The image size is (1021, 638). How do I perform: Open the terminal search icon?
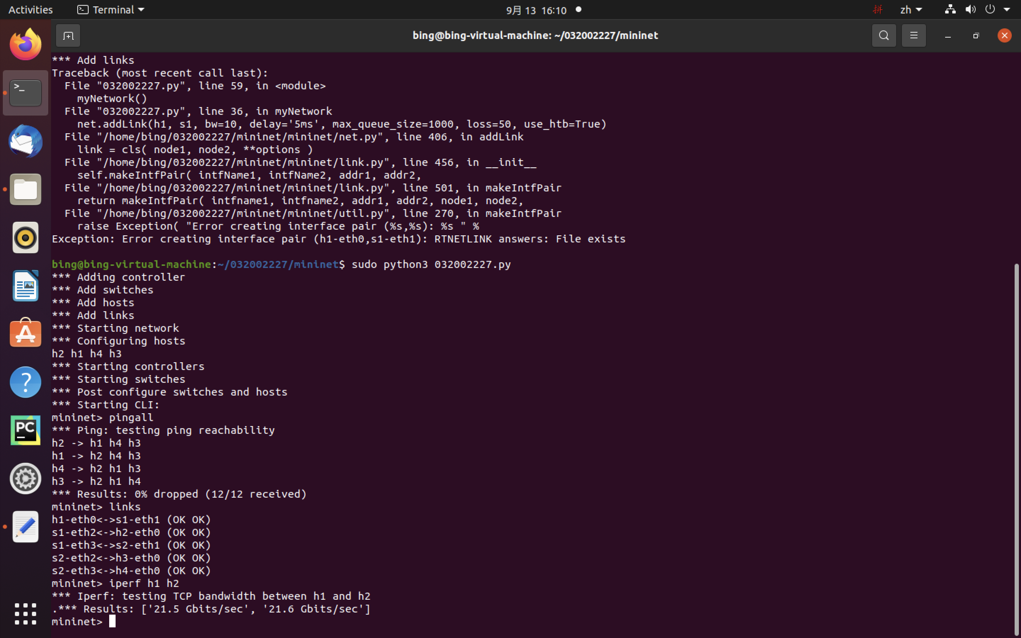coord(883,36)
